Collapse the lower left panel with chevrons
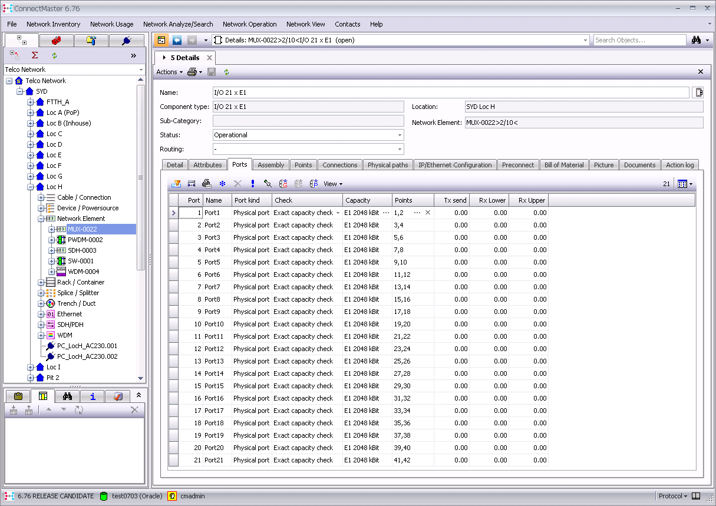The image size is (716, 506). point(138,395)
